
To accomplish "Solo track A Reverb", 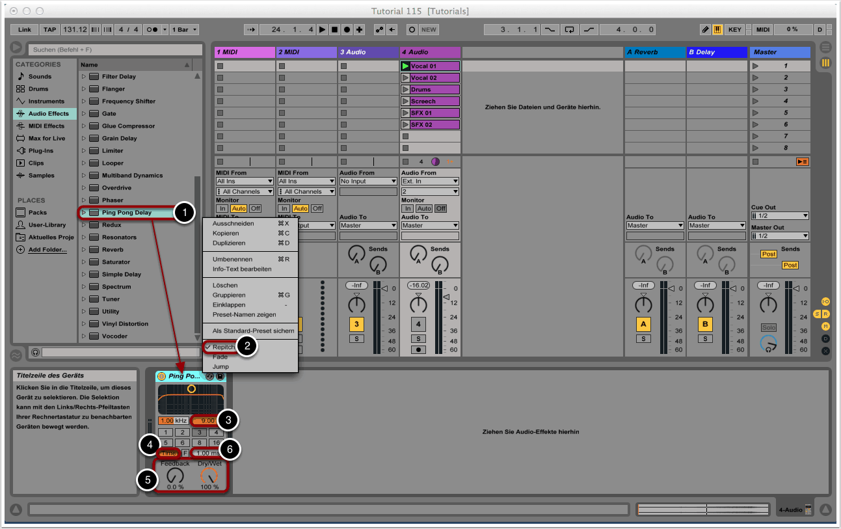I will click(643, 338).
